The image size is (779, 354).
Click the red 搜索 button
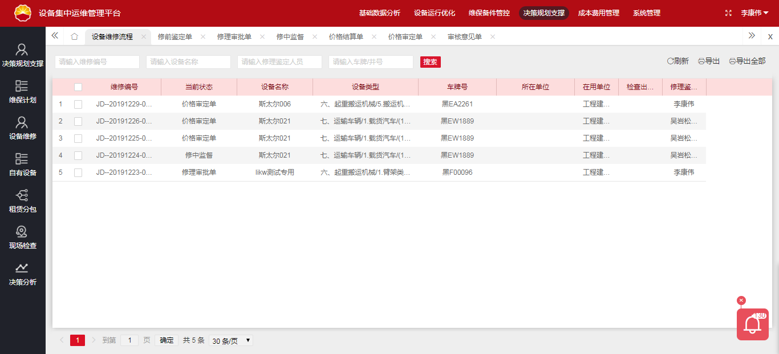430,62
